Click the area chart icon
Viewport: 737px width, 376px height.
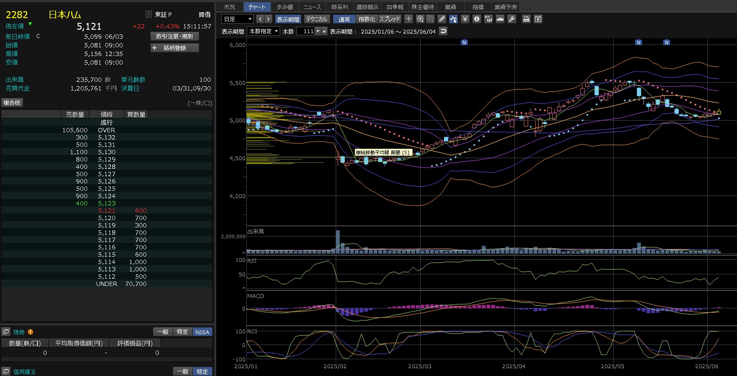tap(500, 19)
